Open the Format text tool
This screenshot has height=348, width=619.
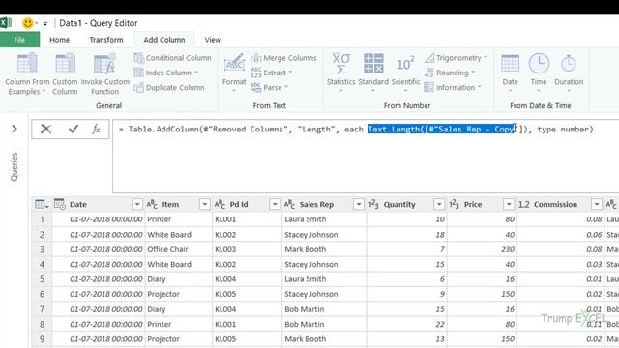pos(234,73)
